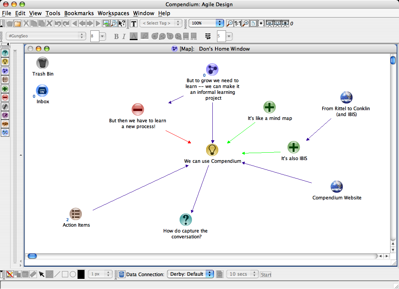Screen dimensions: 399x289
Task: Click the horizontal scrollbar thumb in map window
Action: coord(32,256)
